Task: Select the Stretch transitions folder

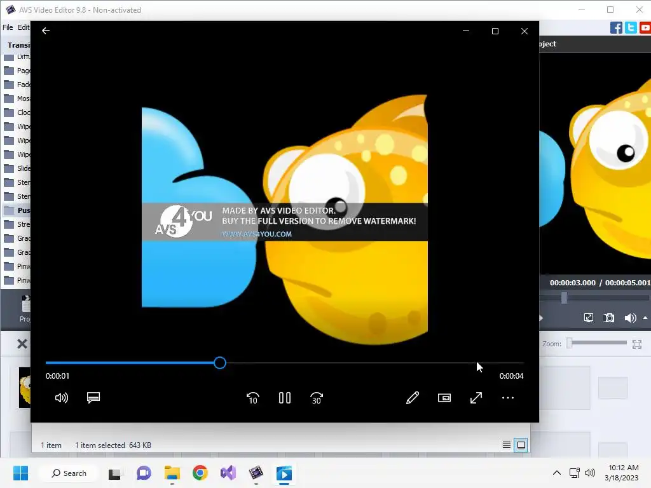Action: [17, 224]
